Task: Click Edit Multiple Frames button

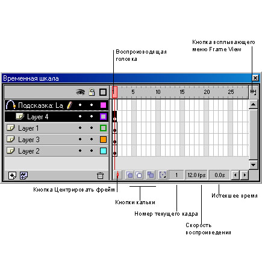Action: [x=151, y=175]
